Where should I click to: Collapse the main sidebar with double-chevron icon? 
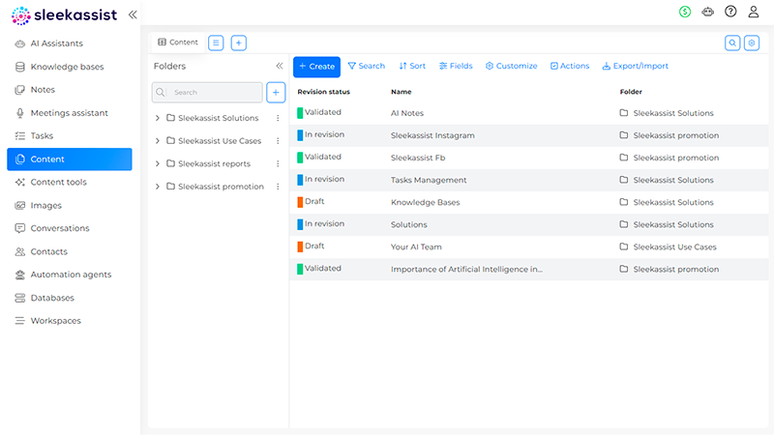(133, 14)
